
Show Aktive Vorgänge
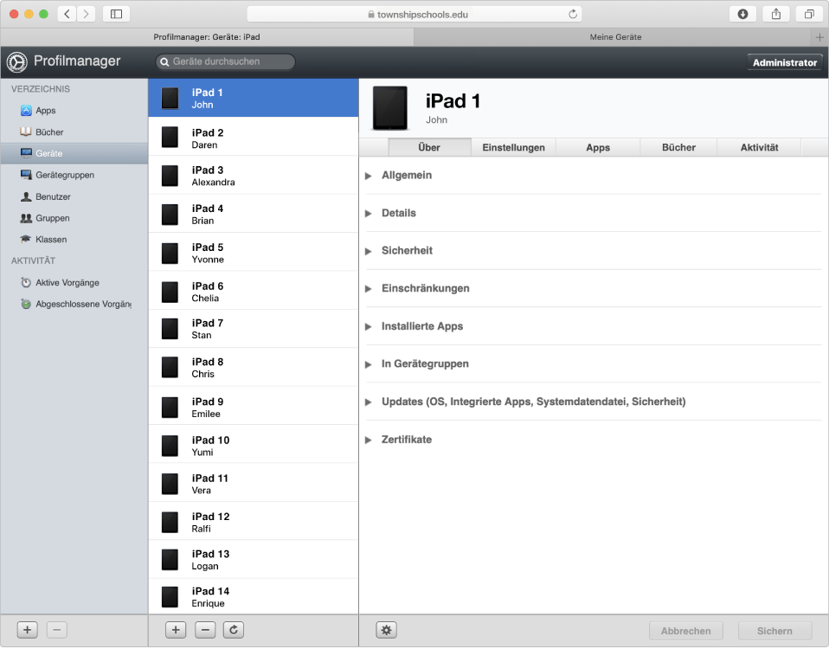coord(74,283)
